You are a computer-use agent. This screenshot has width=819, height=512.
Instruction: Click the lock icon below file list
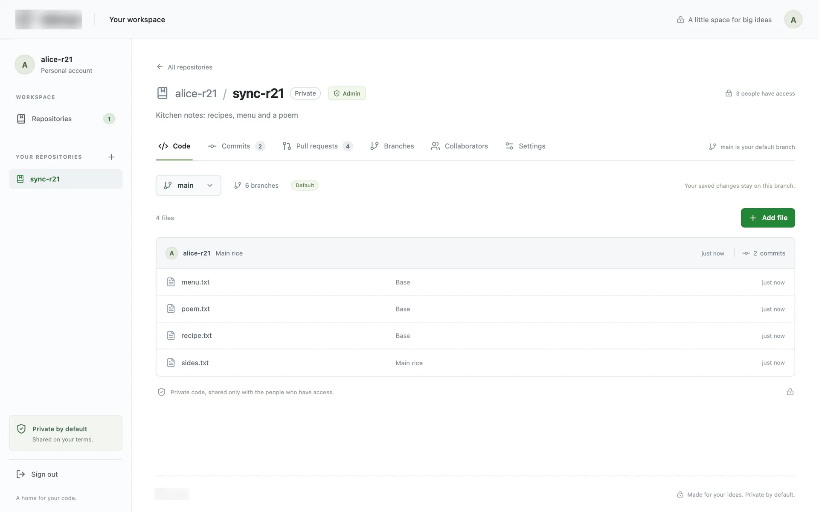click(790, 392)
